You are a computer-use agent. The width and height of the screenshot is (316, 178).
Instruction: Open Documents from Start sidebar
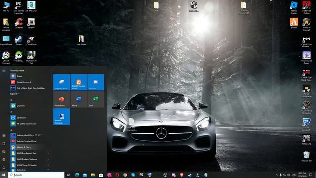point(4,144)
